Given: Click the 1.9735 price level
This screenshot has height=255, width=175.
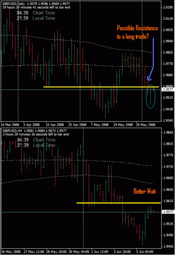Looking at the screenshot, I should (x=168, y=167).
